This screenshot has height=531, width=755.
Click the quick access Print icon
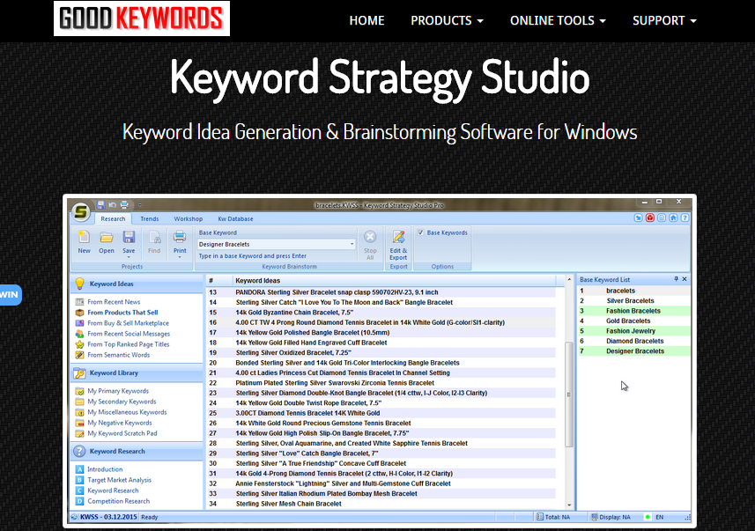point(124,205)
